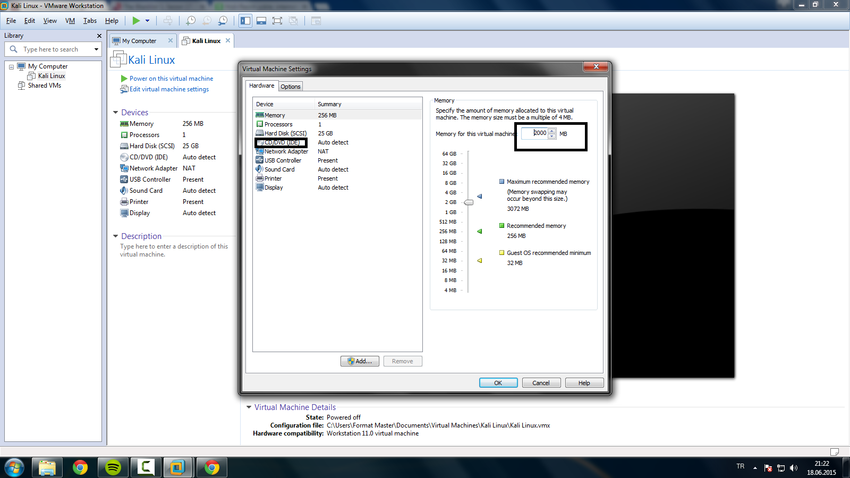Select the Hardware tab in settings
850x478 pixels.
point(262,86)
